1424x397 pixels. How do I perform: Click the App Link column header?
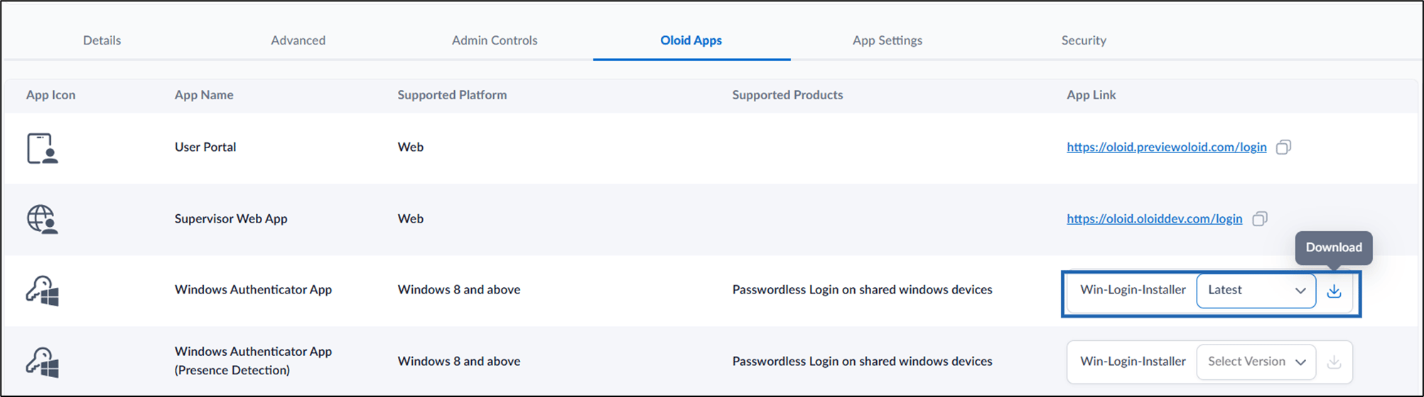coord(1091,95)
